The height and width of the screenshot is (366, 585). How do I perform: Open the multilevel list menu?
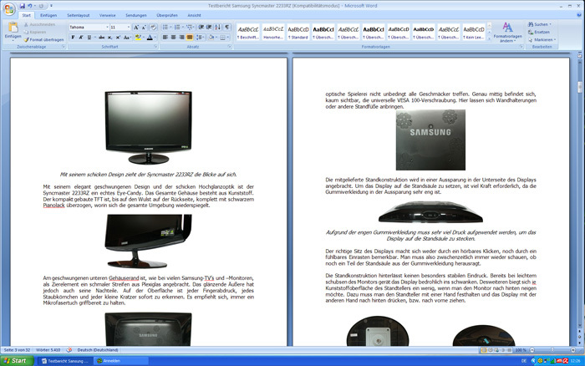click(190, 28)
